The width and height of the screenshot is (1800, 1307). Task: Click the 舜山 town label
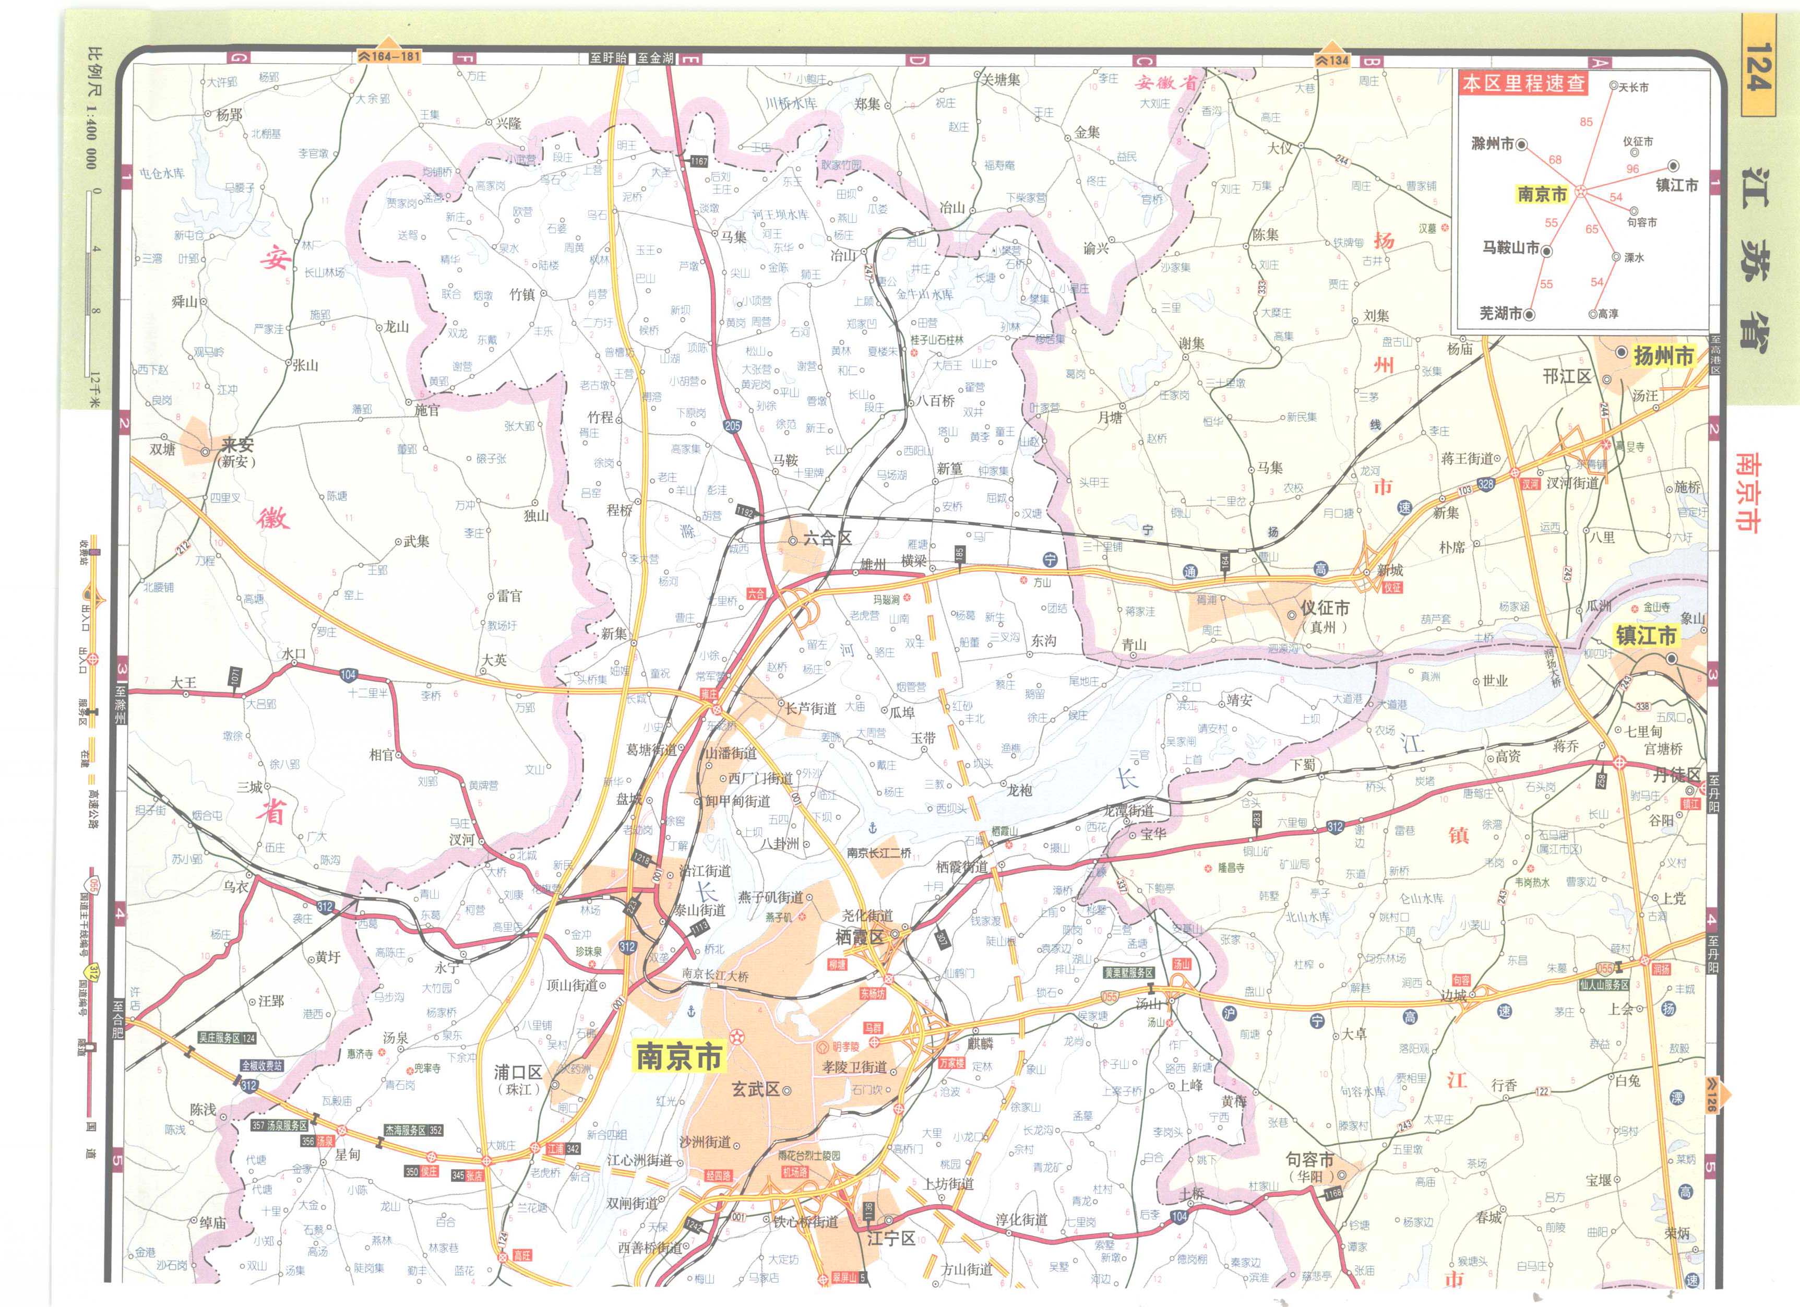click(x=185, y=302)
